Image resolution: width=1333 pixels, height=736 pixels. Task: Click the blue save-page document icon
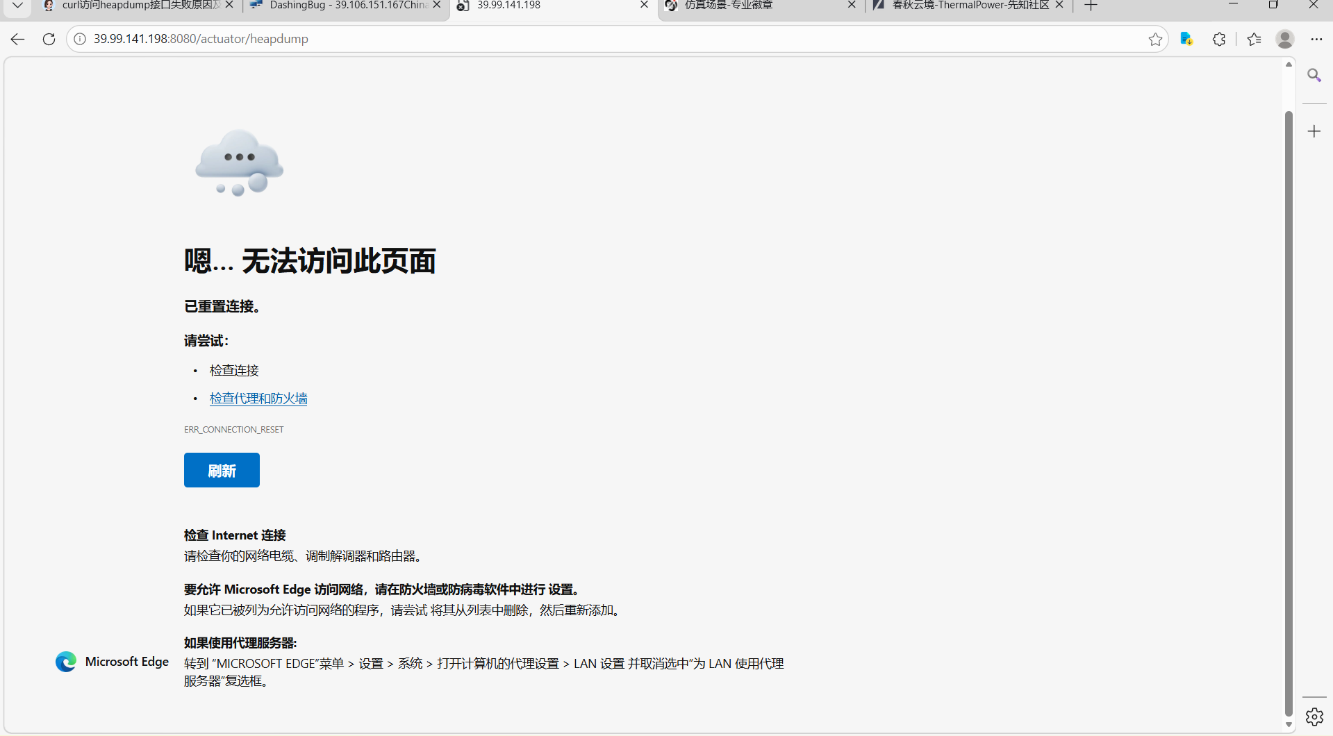[1186, 39]
